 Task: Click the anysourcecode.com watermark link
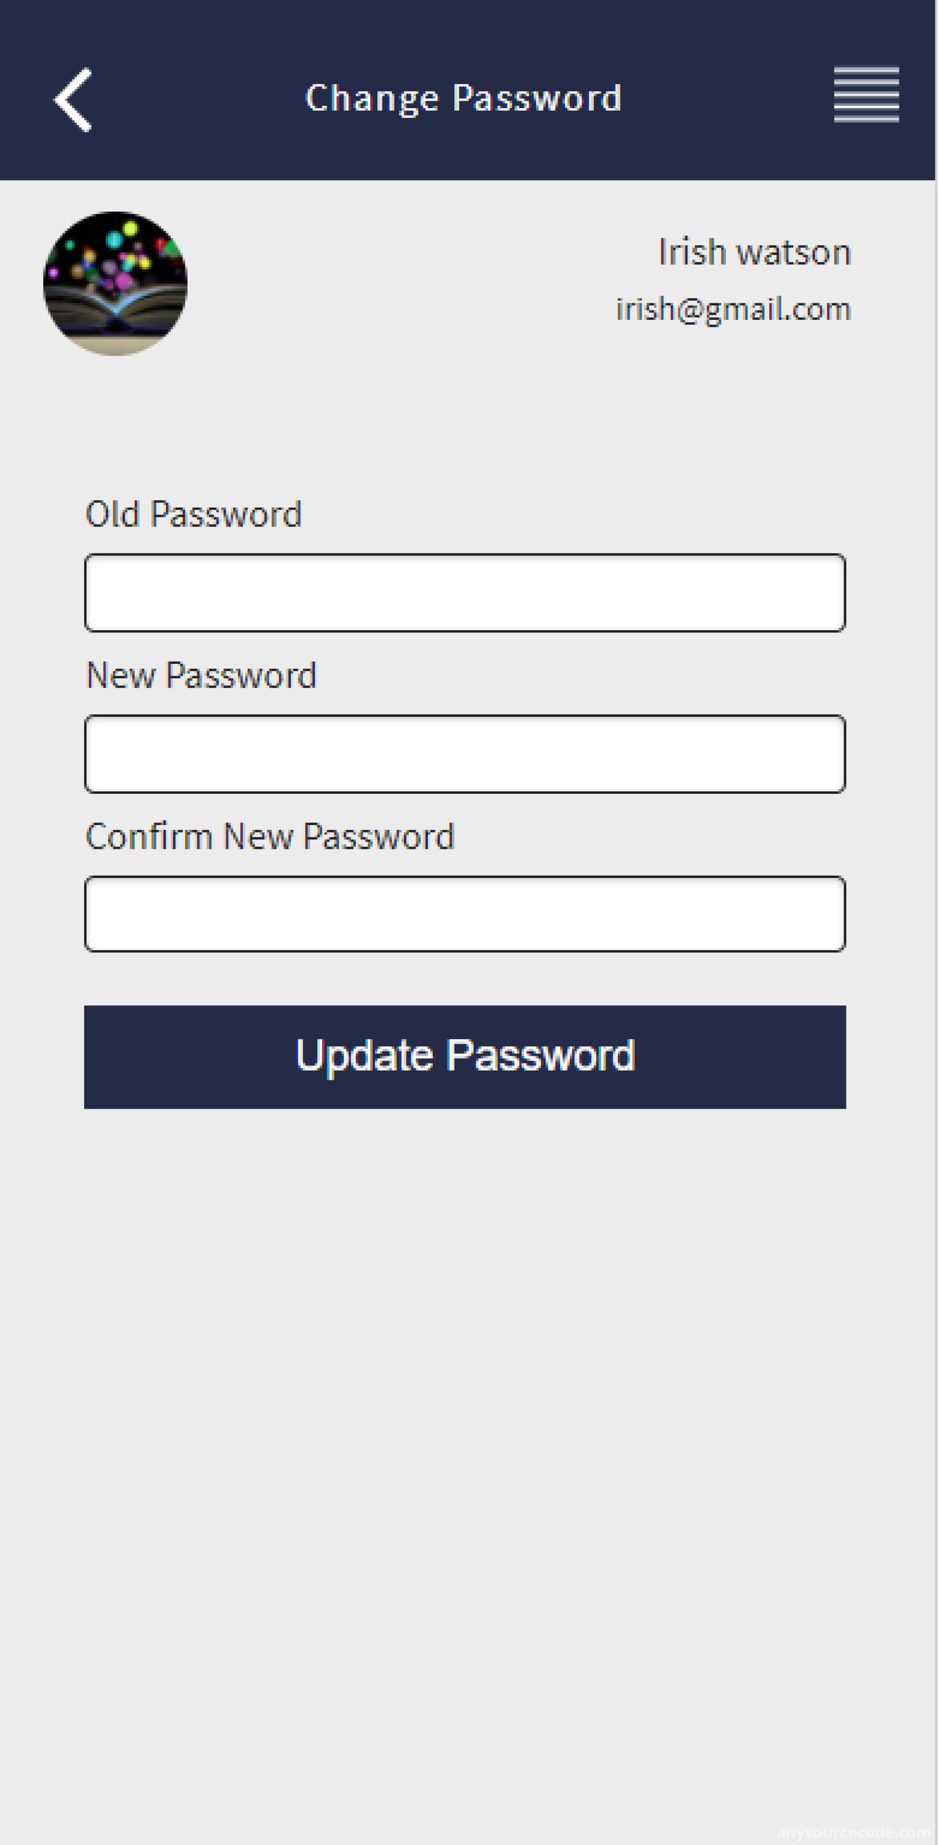click(855, 1833)
